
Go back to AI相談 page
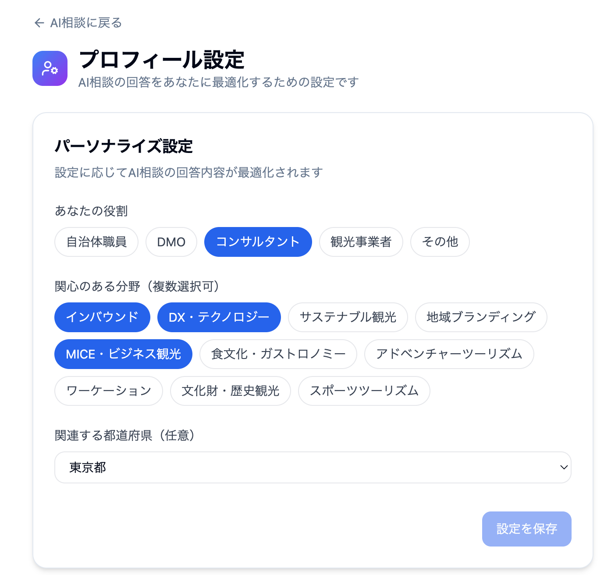pyautogui.click(x=85, y=23)
